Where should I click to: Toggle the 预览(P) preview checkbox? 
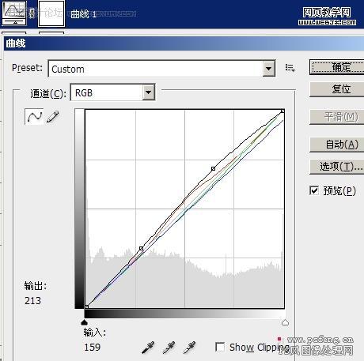[x=314, y=190]
